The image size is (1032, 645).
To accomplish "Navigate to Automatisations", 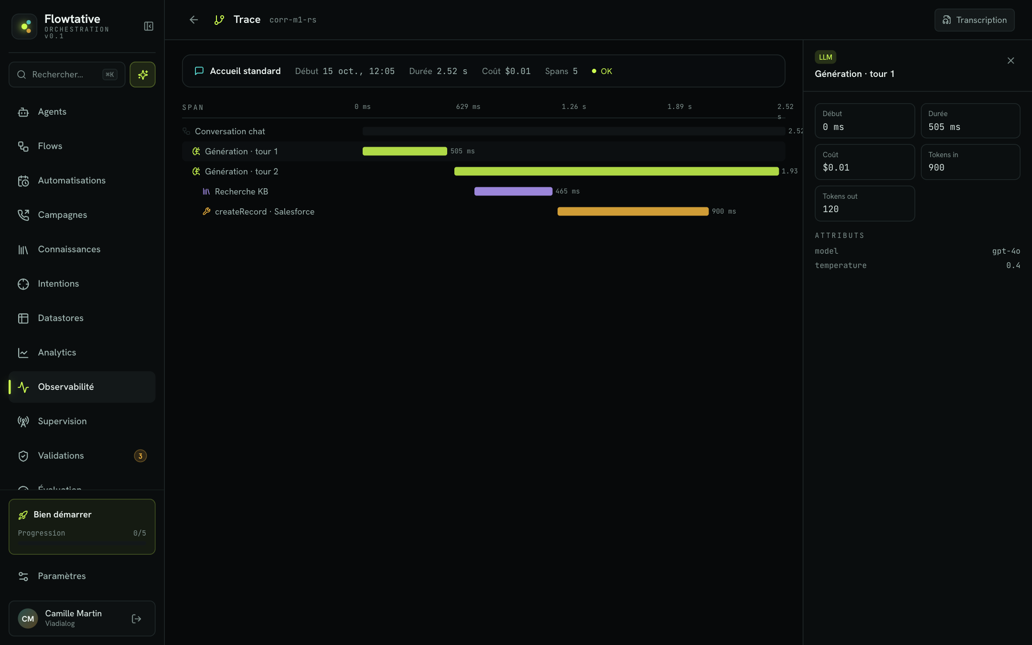I will [x=82, y=181].
